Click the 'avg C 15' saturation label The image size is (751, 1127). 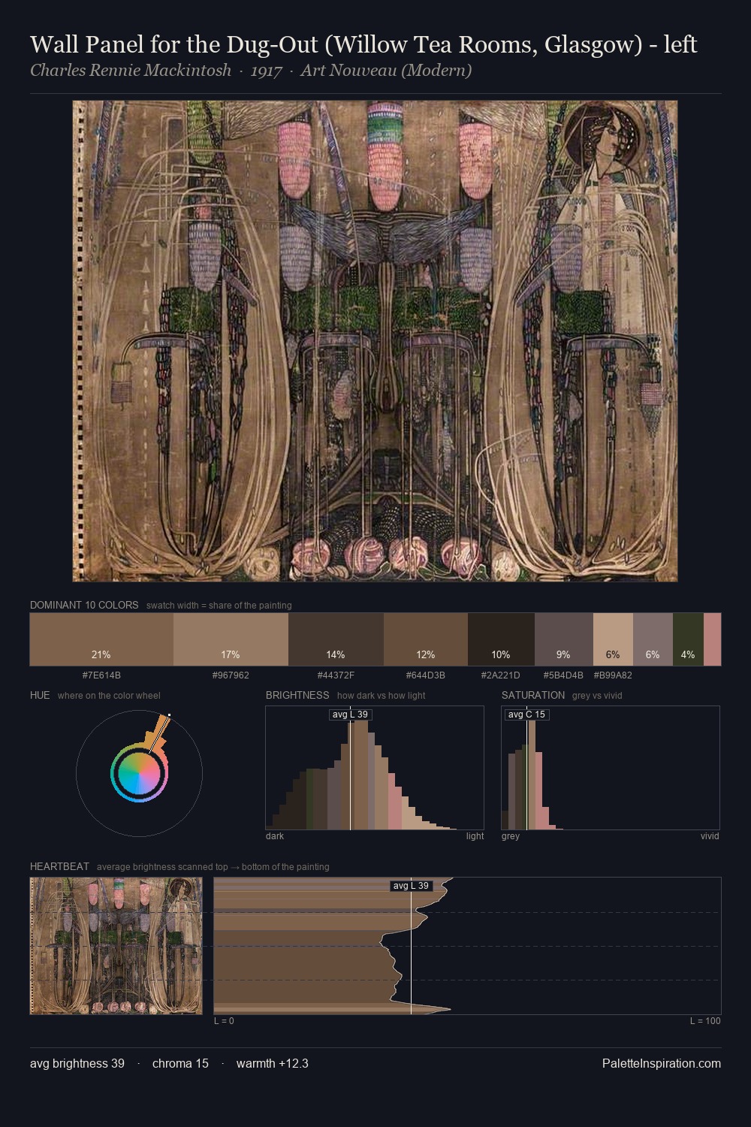pyautogui.click(x=526, y=715)
